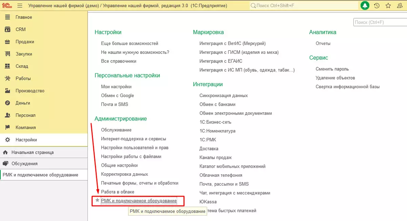The height and width of the screenshot is (221, 407).
Task: Click the Закупки cart icon
Action: (x=7, y=54)
